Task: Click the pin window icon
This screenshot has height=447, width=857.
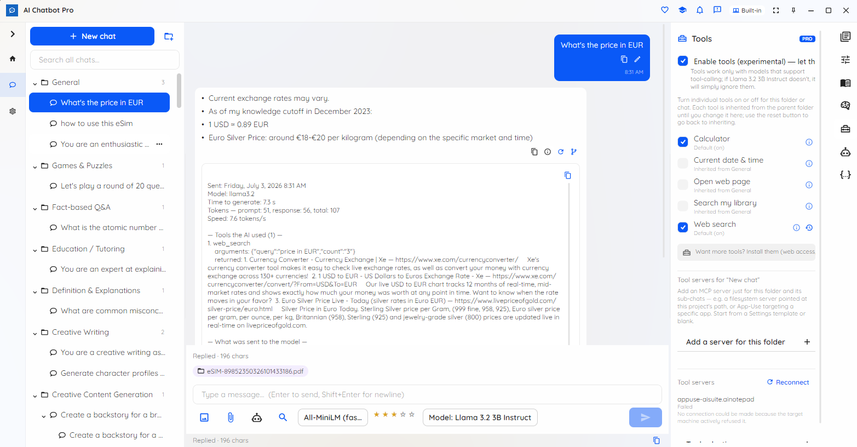Action: tap(793, 10)
